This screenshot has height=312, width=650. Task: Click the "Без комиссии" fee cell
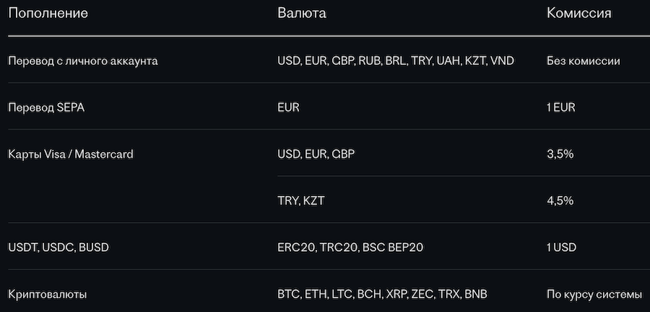click(584, 61)
